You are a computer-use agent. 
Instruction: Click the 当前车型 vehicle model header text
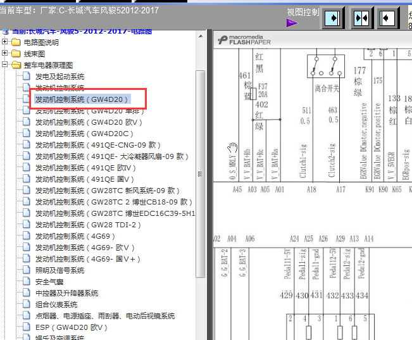[x=79, y=11]
